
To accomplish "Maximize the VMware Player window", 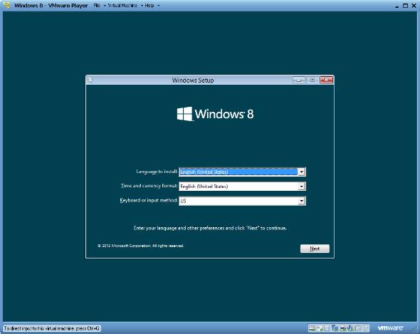I will (405, 6).
